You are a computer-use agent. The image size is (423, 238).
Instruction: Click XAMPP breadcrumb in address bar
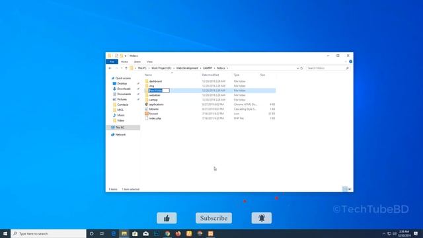point(208,68)
